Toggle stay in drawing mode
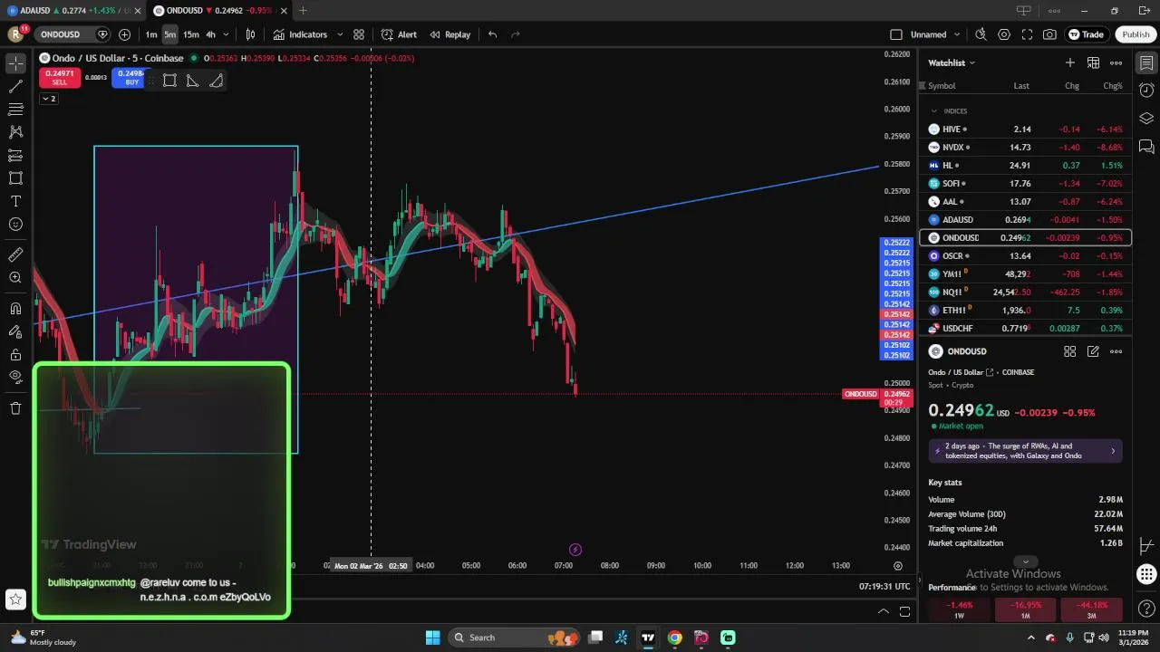The height and width of the screenshot is (652, 1160). point(15,331)
